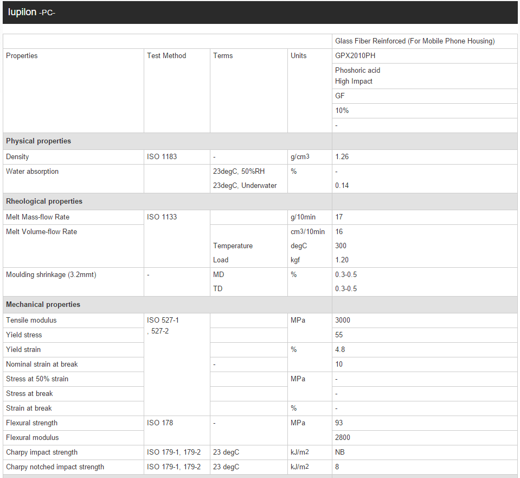Click the Iupilon -PC- header title
Screen dimensions: 520x478
point(31,12)
